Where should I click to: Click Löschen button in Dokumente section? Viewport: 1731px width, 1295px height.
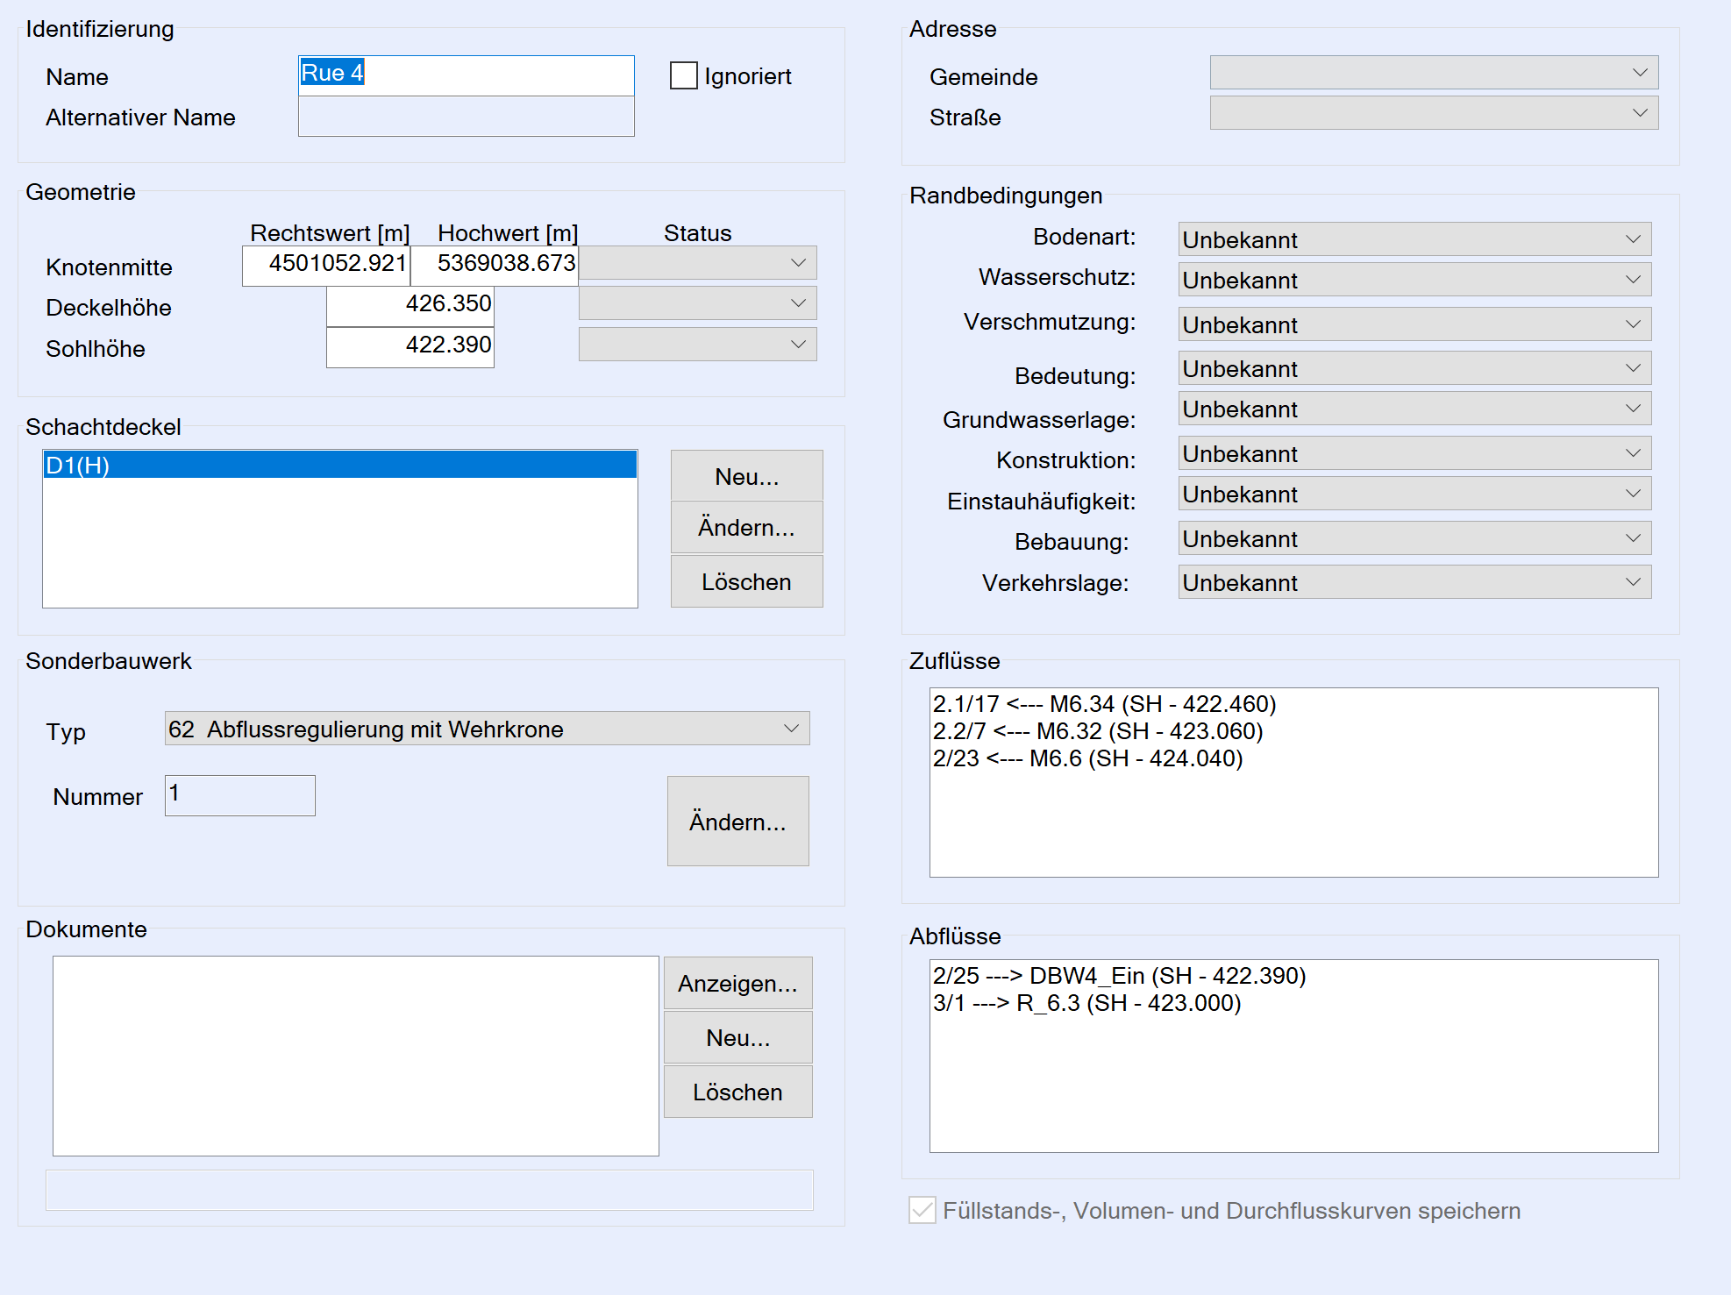(737, 1092)
